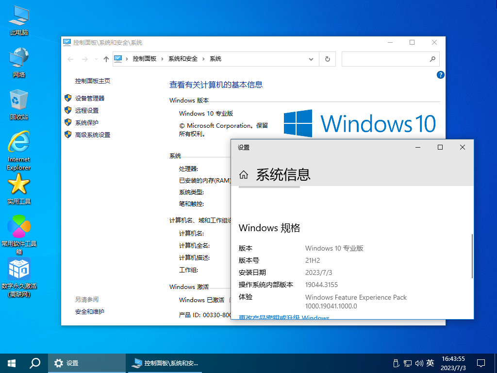Open the action center notification icon
The image size is (497, 373).
481,363
